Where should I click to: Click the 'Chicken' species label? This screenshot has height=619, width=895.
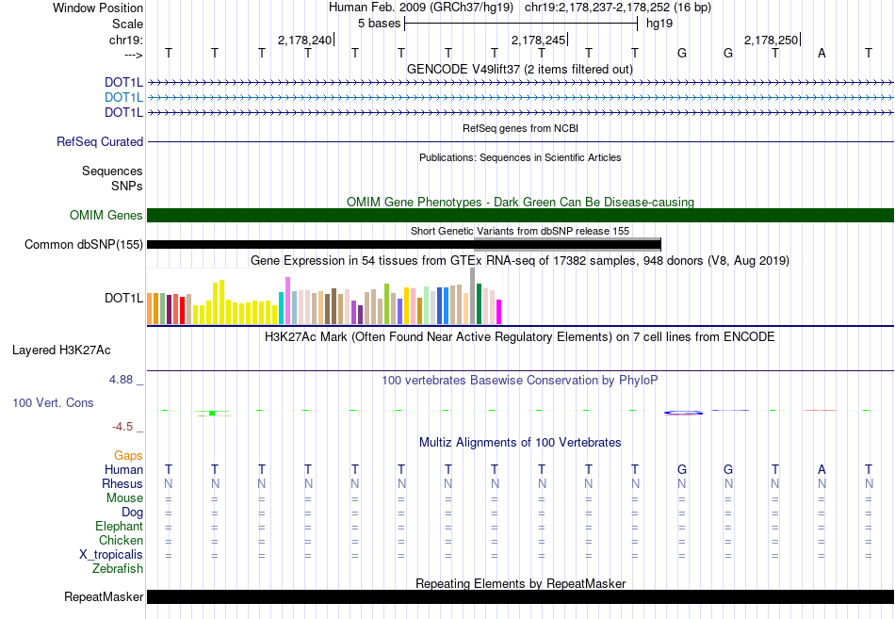point(121,540)
